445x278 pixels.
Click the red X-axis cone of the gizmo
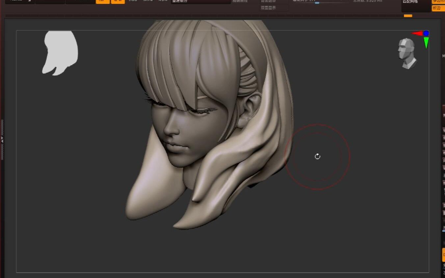click(417, 33)
